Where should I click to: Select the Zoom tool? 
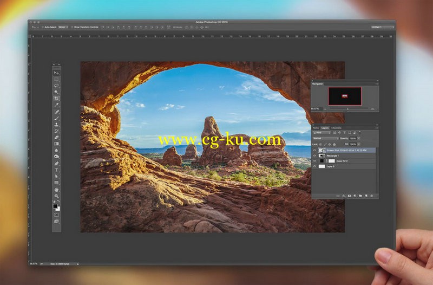coord(56,196)
